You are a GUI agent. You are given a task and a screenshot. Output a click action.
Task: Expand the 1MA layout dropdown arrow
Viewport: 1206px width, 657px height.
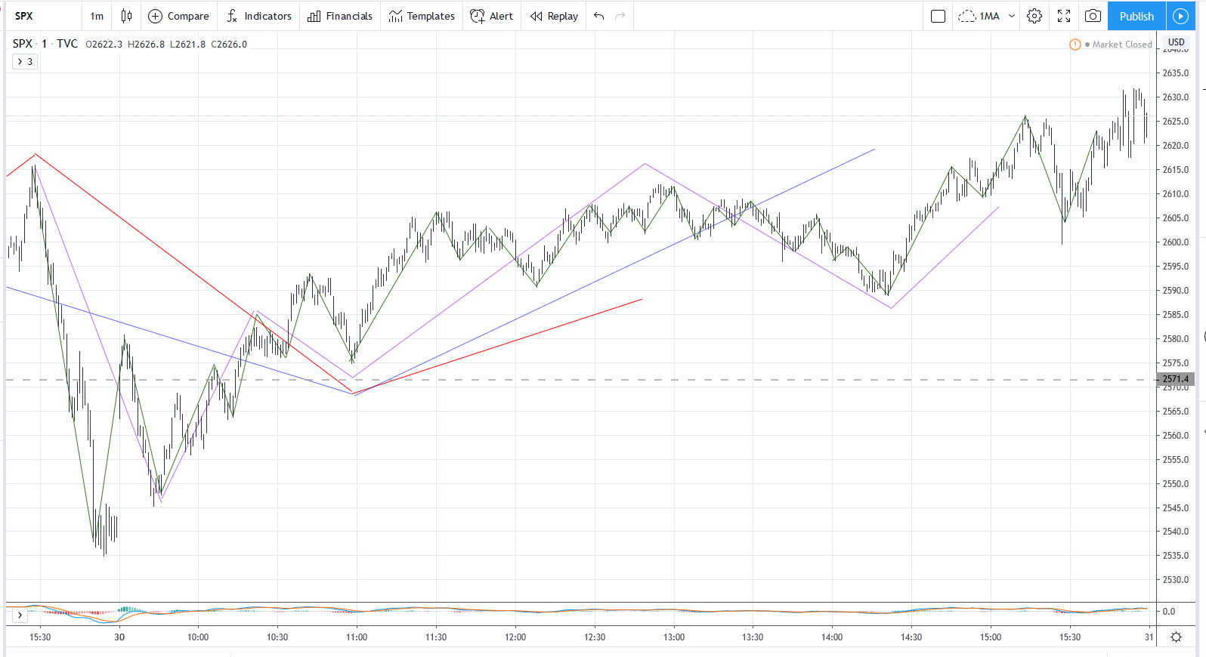tap(1012, 16)
